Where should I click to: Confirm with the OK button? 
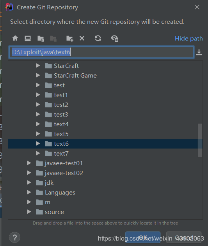click(143, 237)
